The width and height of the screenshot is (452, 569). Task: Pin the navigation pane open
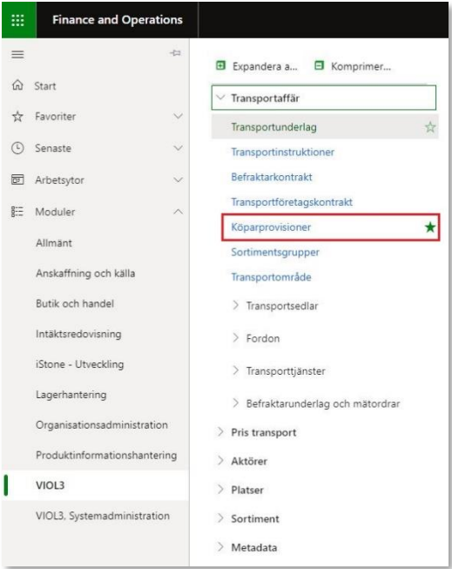pos(175,53)
